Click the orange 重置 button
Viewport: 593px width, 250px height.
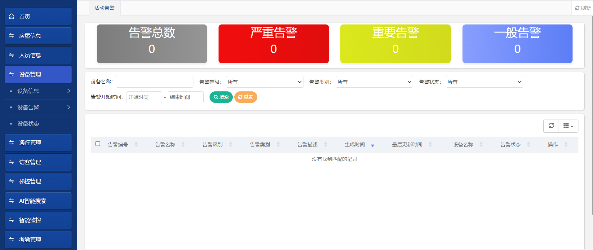click(x=246, y=97)
